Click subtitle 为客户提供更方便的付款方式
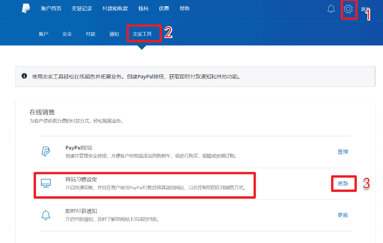383x243 pixels. click(x=77, y=121)
